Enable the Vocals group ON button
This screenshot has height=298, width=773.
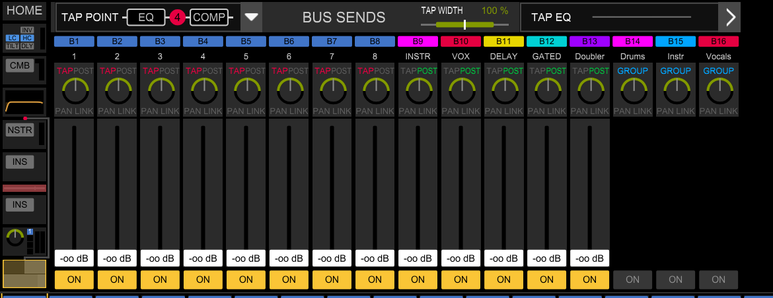[x=718, y=280]
